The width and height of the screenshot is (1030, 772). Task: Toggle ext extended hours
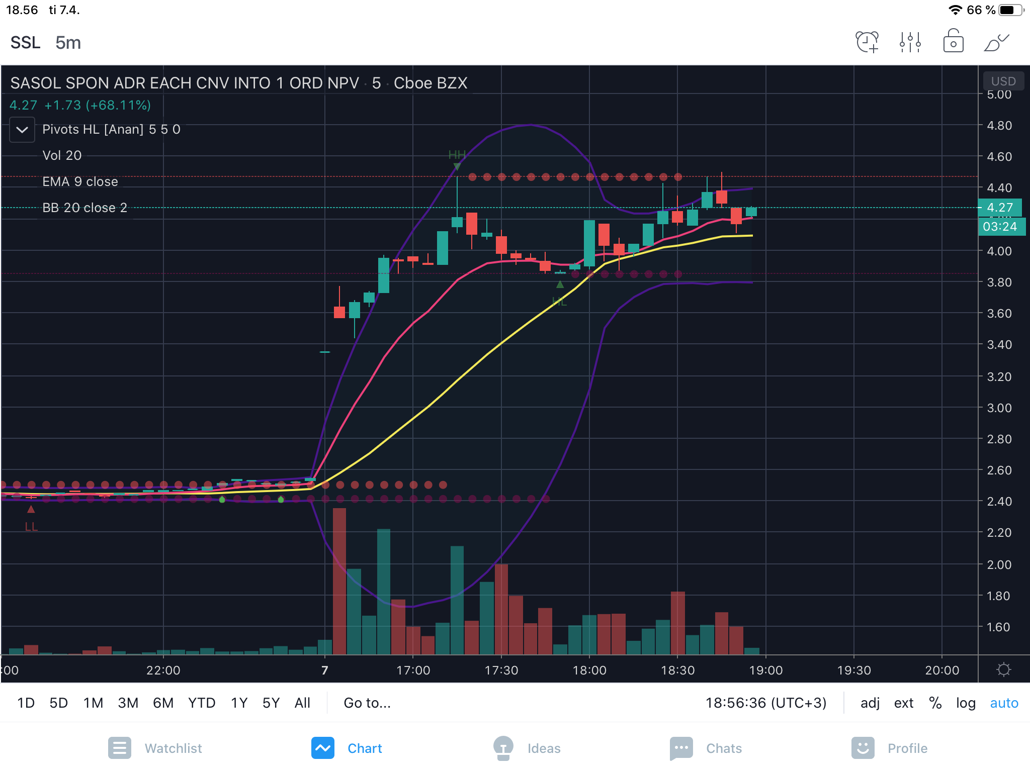pos(903,703)
